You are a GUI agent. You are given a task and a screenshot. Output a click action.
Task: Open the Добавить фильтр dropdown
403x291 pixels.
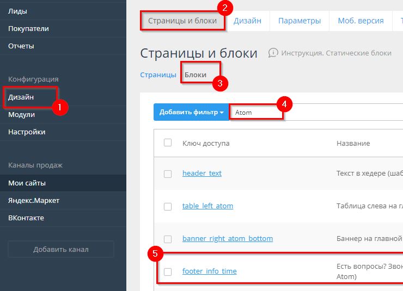click(x=191, y=113)
